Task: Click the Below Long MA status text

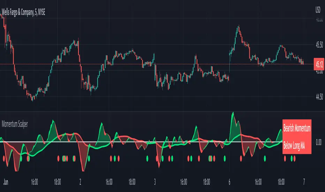Action: pos(294,146)
